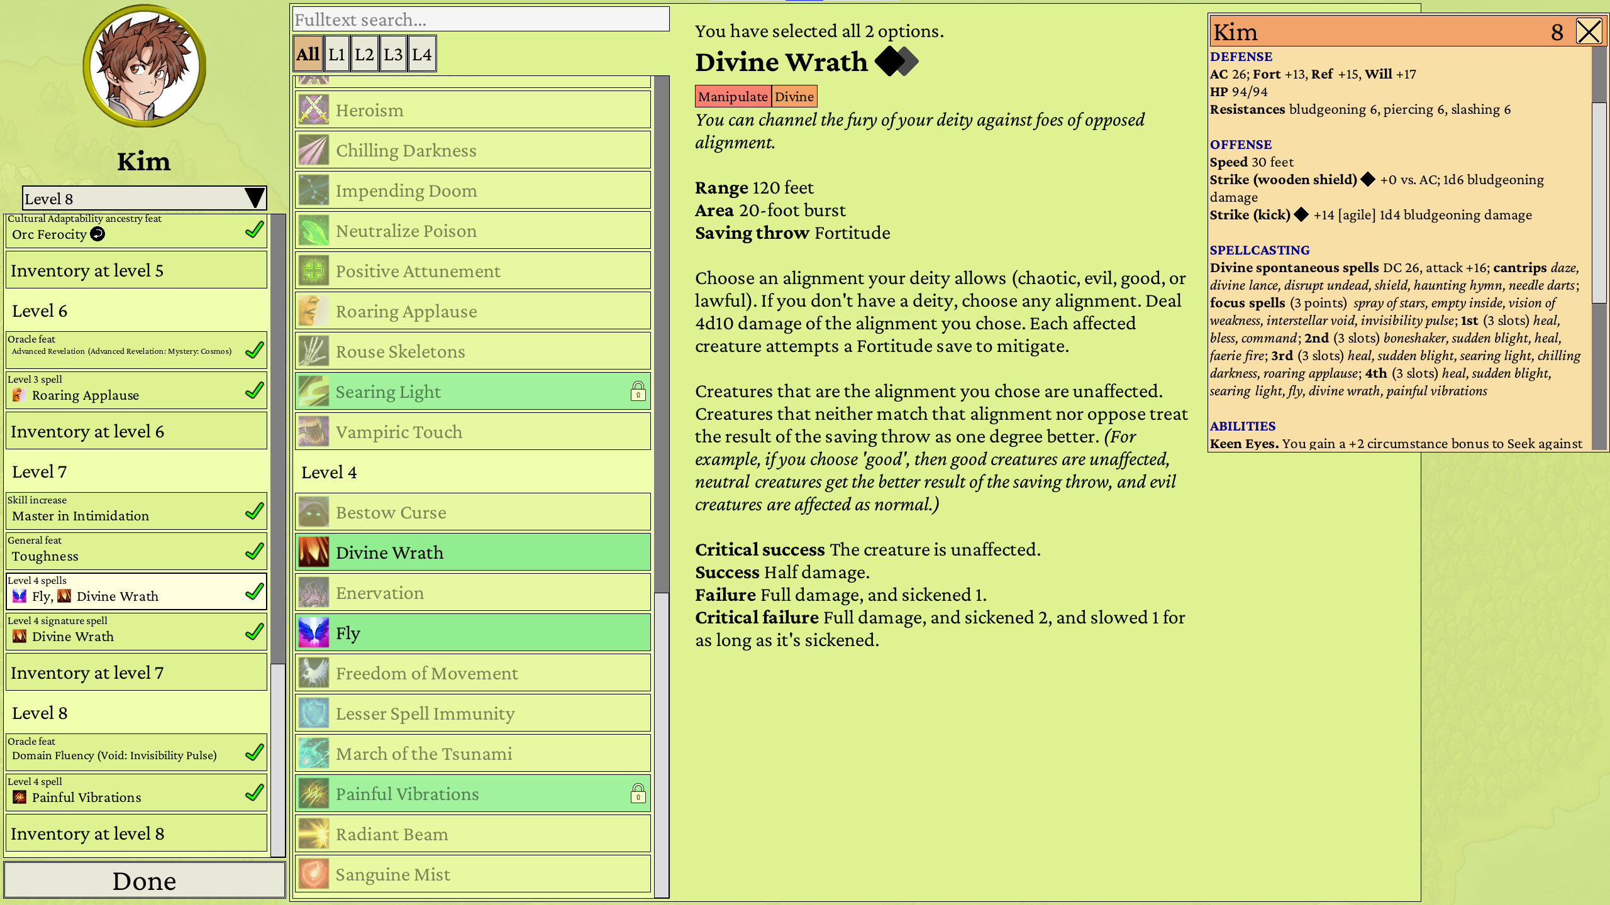Select the Divine Wrath spell icon
The width and height of the screenshot is (1610, 905).
[314, 552]
